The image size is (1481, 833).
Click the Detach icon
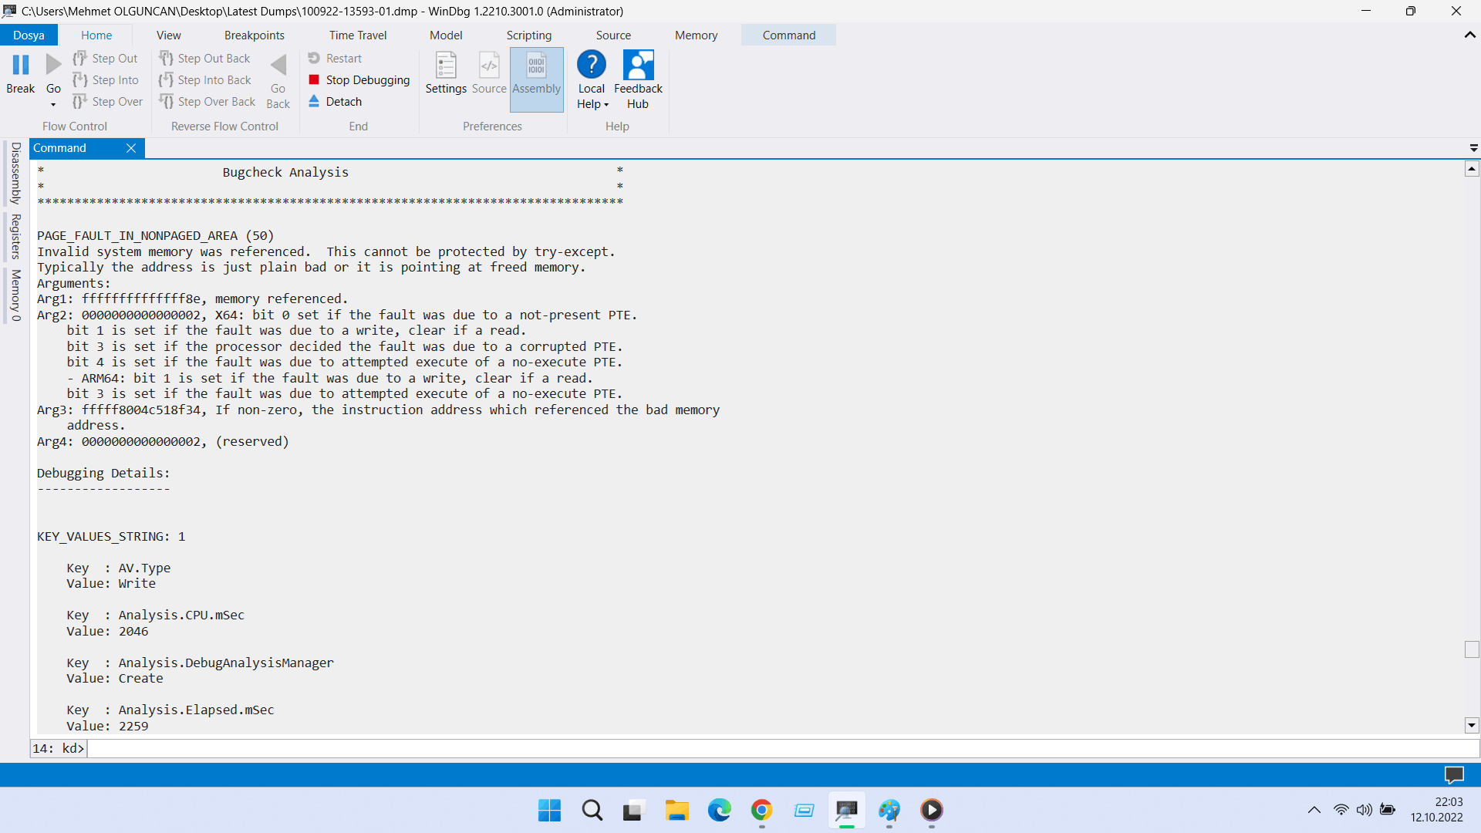pyautogui.click(x=314, y=101)
